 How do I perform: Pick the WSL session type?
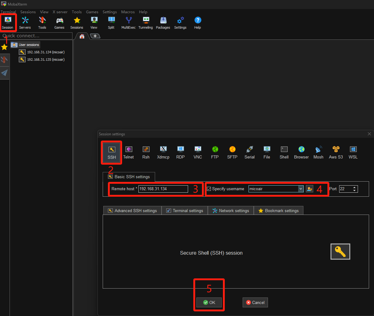coord(353,152)
